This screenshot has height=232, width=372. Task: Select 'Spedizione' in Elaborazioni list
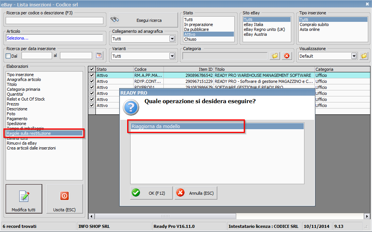[44, 124]
